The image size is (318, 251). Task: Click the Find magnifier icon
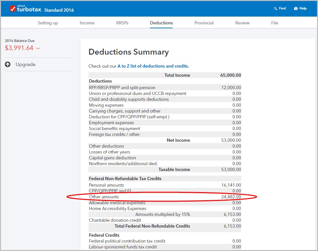coord(275,8)
